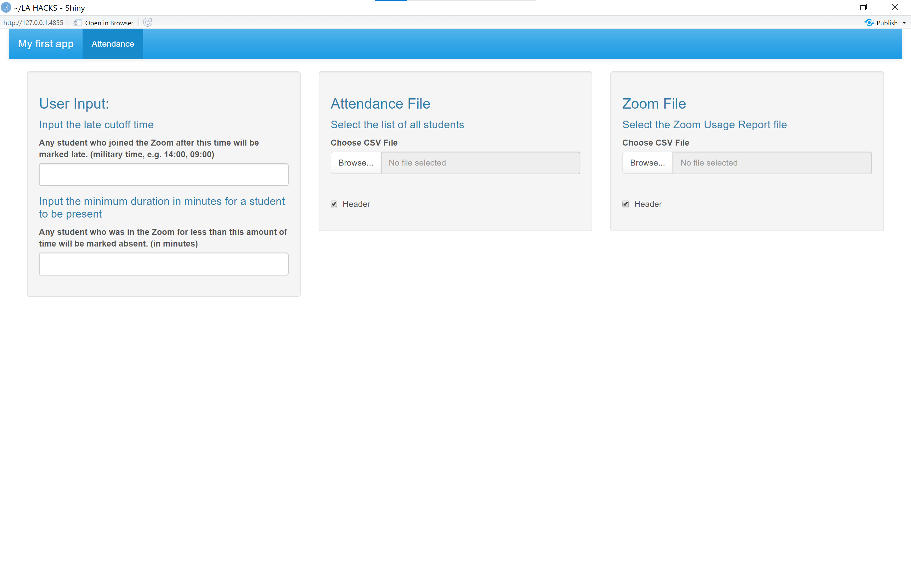Image resolution: width=911 pixels, height=581 pixels.
Task: Click the 127.0.0.1:4855 URL text
Action: point(33,23)
